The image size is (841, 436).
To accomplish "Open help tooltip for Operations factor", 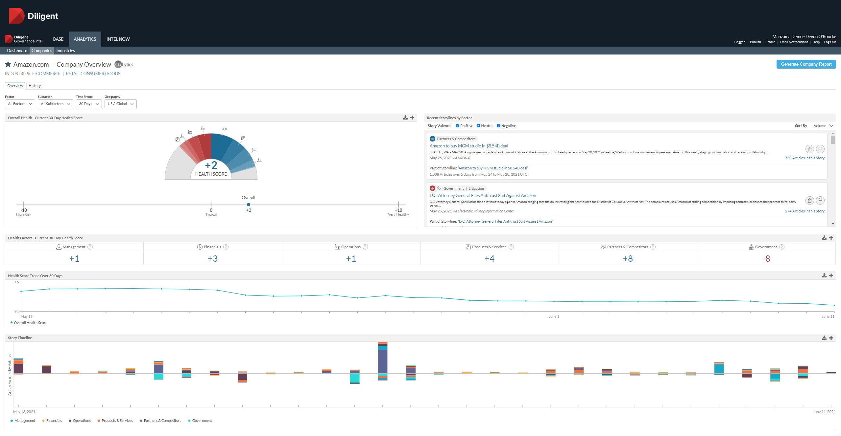I will pos(365,247).
